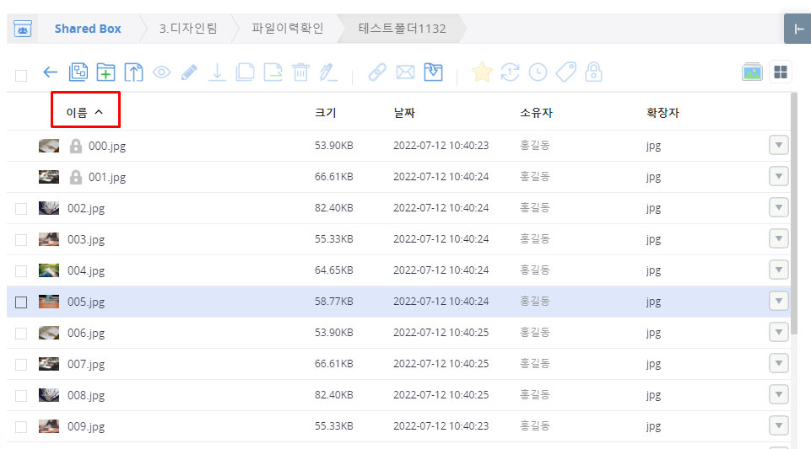Select the checkbox next to 002.jpg

[x=21, y=209]
